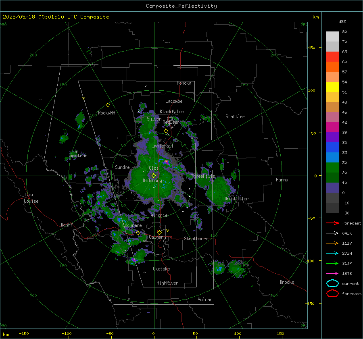Image resolution: width=363 pixels, height=339 pixels.
Task: Select the dark orange 60 dBZ swatch
Action: [332, 67]
